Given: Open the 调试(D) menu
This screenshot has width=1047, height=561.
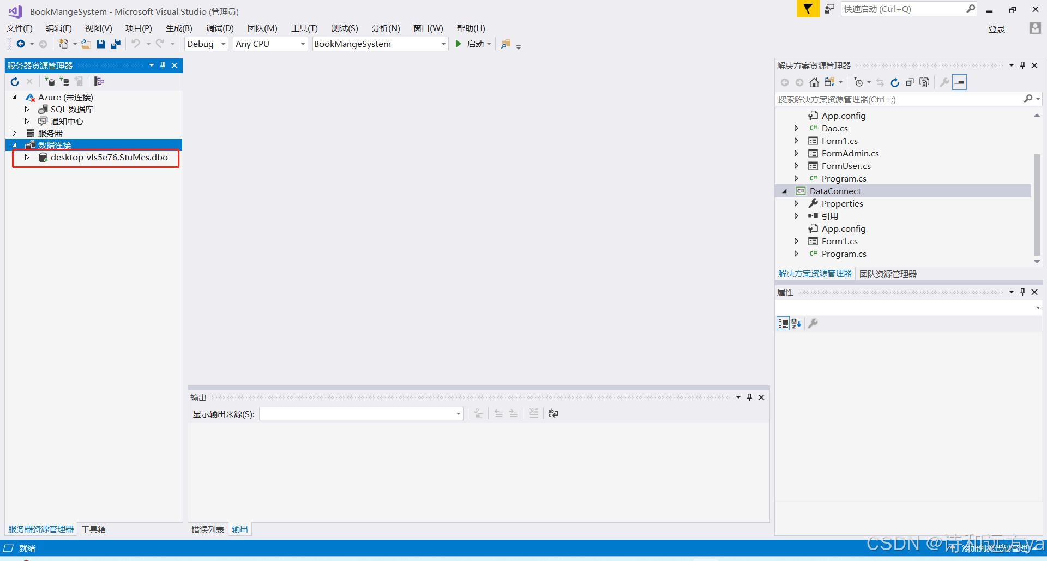Looking at the screenshot, I should [220, 28].
